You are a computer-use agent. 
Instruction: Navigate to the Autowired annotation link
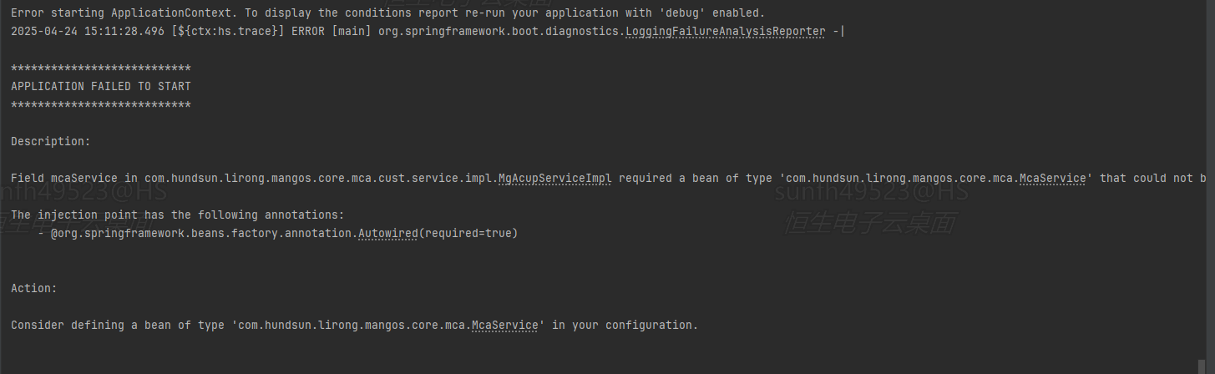387,233
